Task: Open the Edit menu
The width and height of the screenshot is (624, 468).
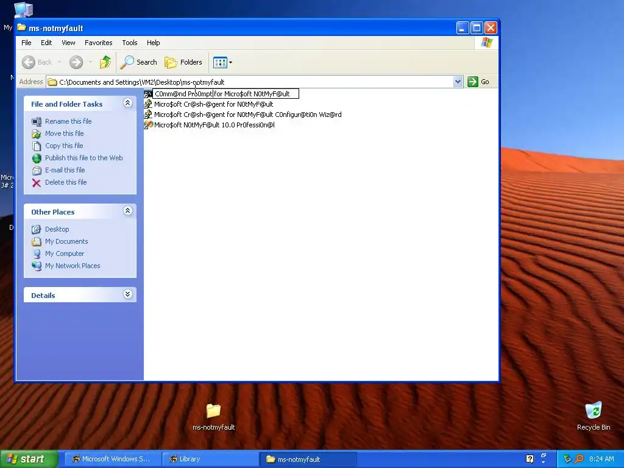Action: [46, 43]
